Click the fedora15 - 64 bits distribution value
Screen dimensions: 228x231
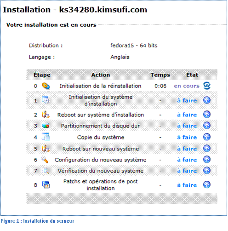pos(134,46)
